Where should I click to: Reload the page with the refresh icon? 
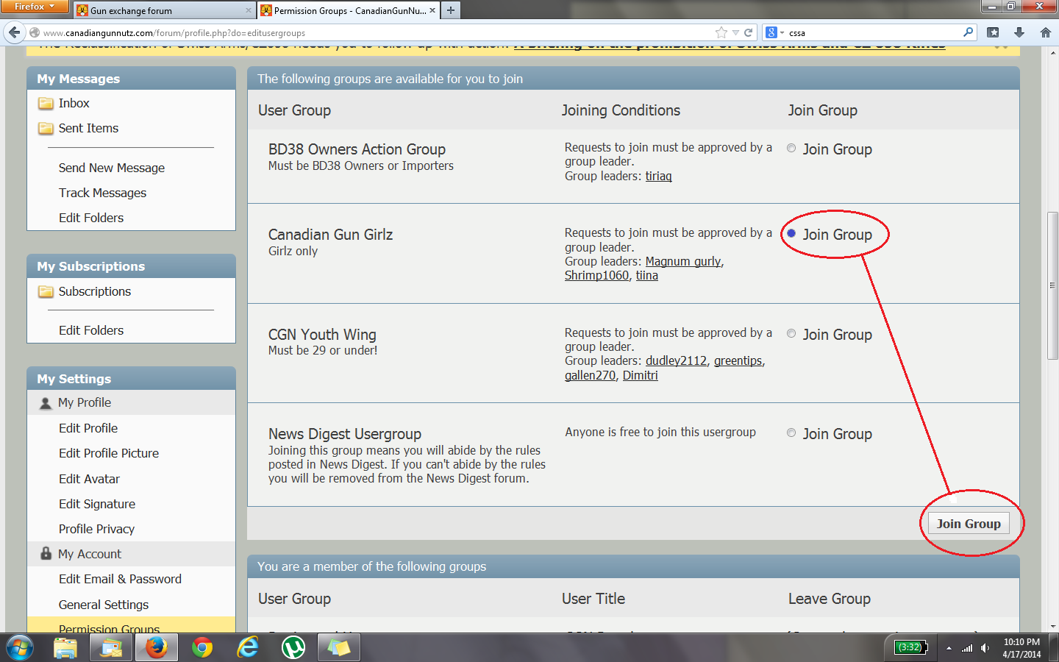[x=749, y=32]
